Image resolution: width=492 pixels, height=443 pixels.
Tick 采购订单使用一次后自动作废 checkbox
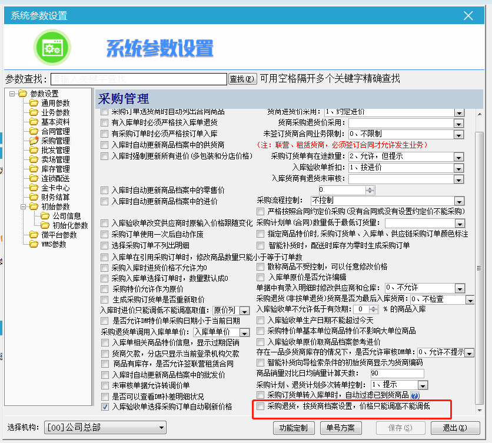[105, 234]
